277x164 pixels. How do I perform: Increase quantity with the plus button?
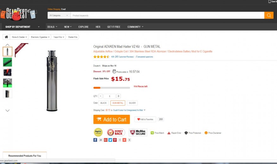(x=118, y=96)
